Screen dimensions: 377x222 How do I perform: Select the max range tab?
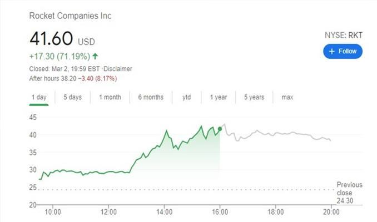click(287, 98)
